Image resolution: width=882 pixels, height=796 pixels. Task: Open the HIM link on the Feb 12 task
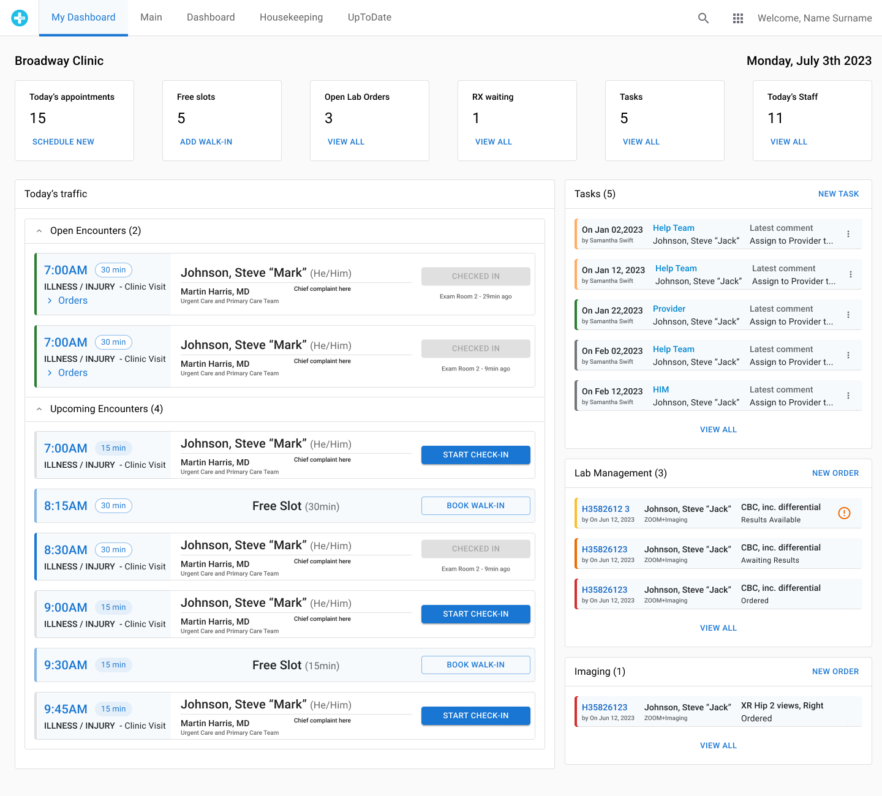[661, 390]
